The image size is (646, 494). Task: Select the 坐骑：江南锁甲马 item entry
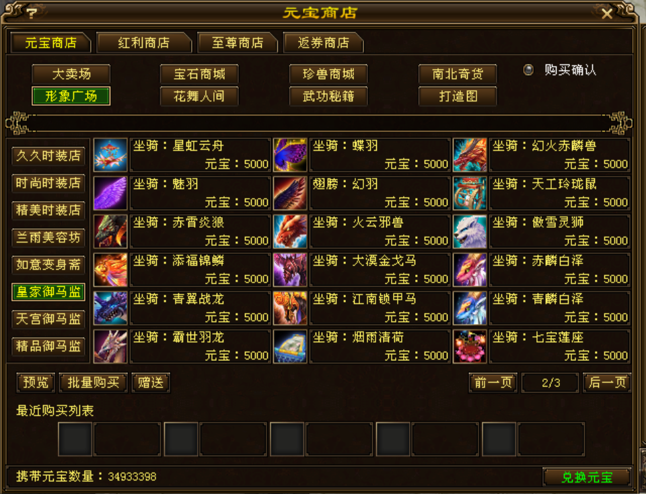pyautogui.click(x=380, y=308)
